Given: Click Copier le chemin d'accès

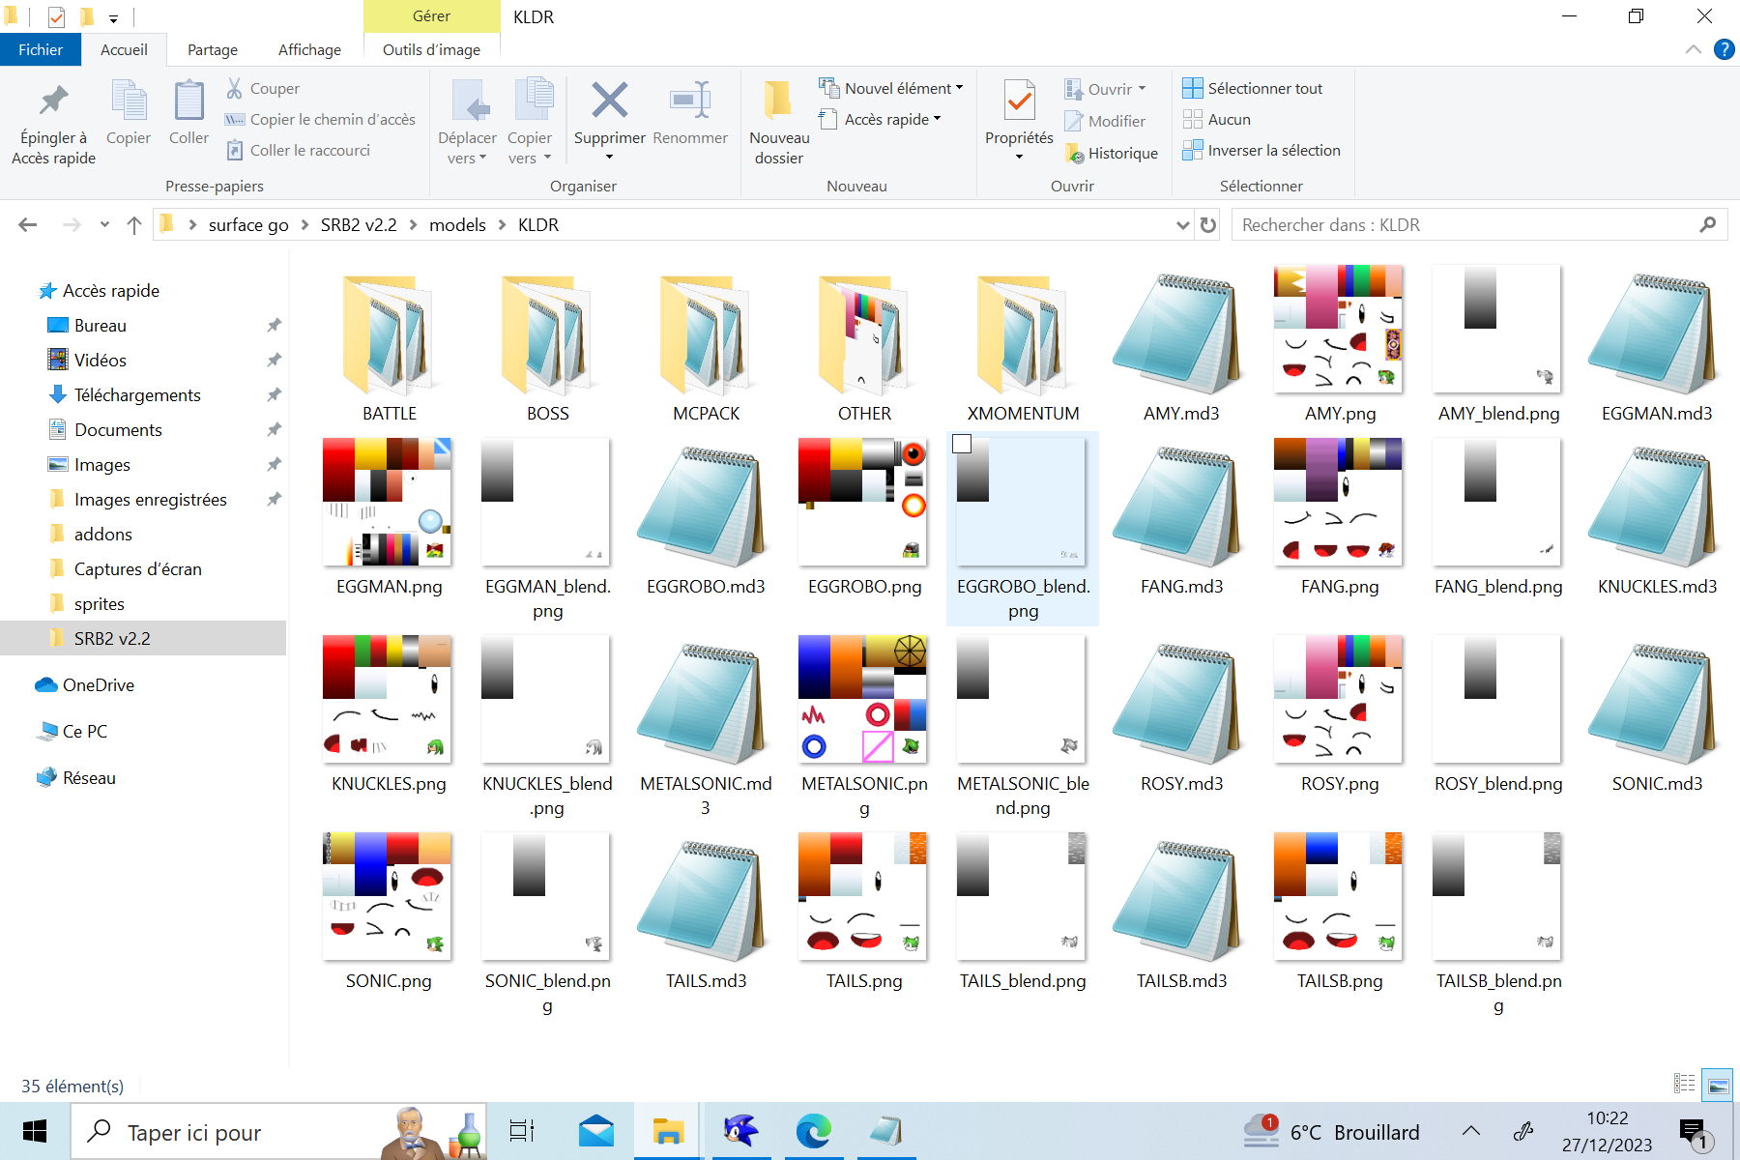Looking at the screenshot, I should coord(320,120).
